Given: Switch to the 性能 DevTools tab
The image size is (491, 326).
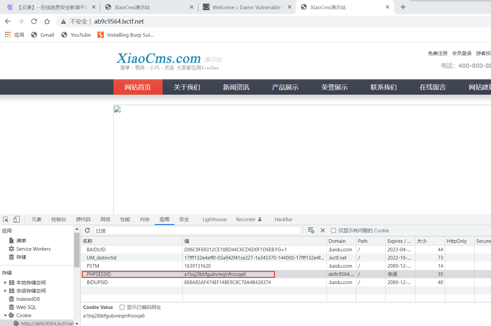Looking at the screenshot, I should click(x=125, y=220).
